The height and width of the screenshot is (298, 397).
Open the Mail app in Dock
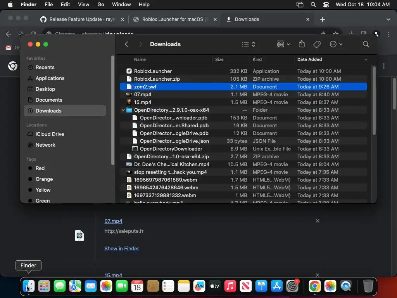click(x=91, y=286)
